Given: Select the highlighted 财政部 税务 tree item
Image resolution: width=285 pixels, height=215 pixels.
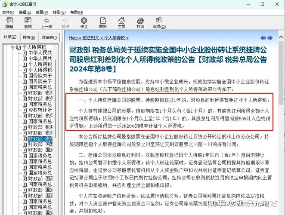Looking at the screenshot, I should 40,139.
